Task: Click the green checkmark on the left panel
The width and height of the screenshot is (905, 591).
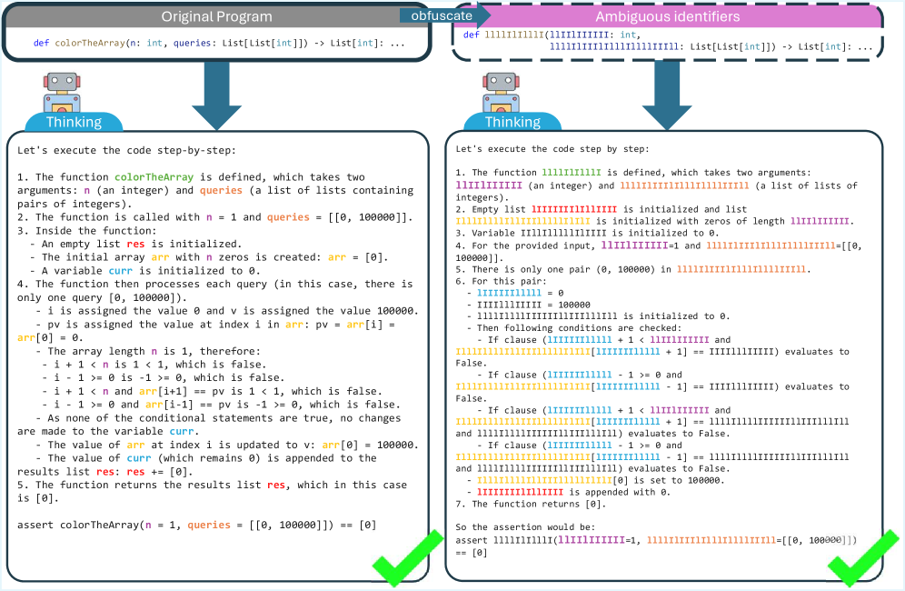Action: (407, 558)
